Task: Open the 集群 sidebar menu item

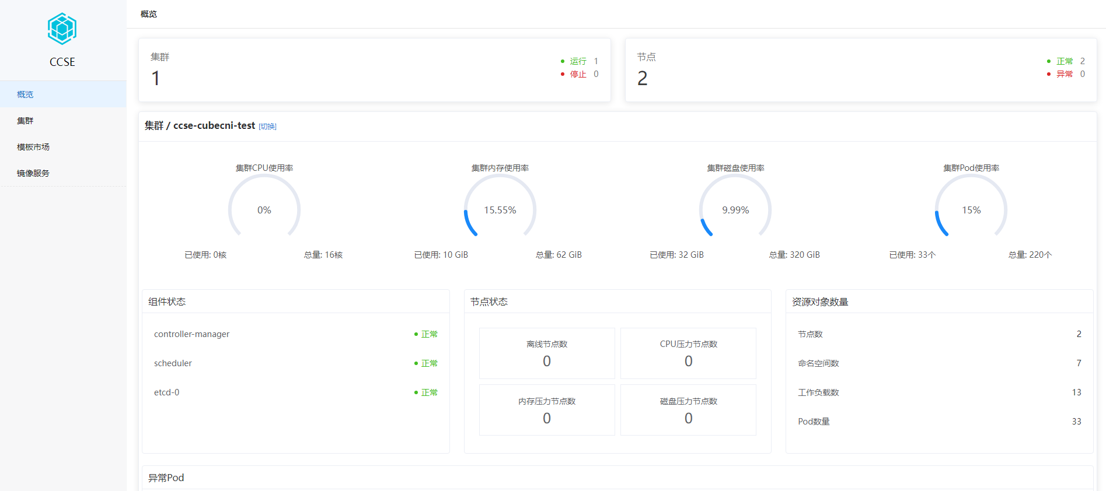Action: tap(63, 121)
